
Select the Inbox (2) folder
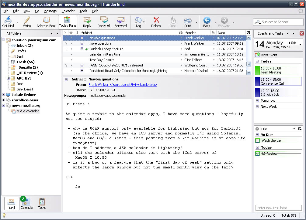click(x=25, y=46)
